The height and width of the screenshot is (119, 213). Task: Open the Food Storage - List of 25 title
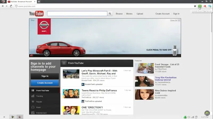167,66
